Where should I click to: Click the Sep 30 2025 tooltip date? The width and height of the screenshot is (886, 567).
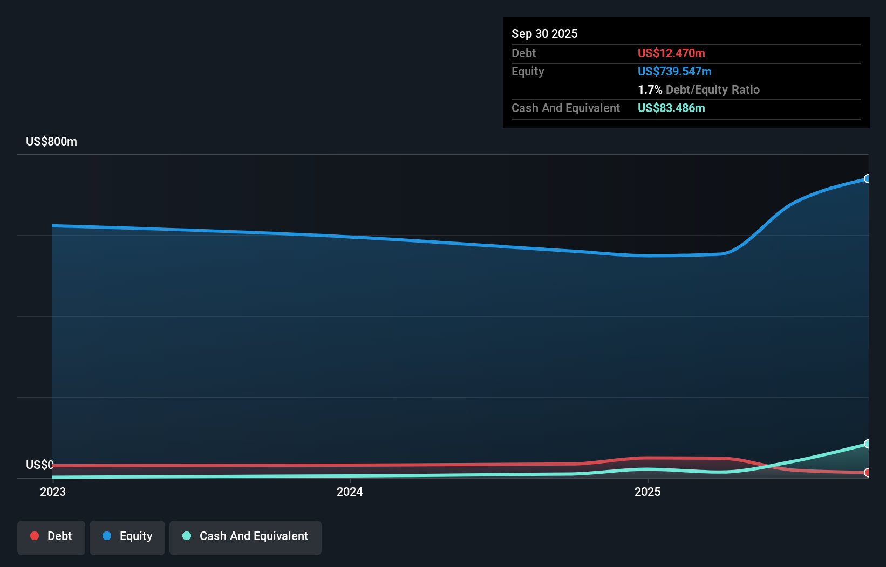(x=544, y=33)
